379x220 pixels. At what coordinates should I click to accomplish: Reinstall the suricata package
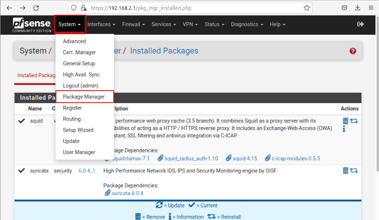coord(354,171)
